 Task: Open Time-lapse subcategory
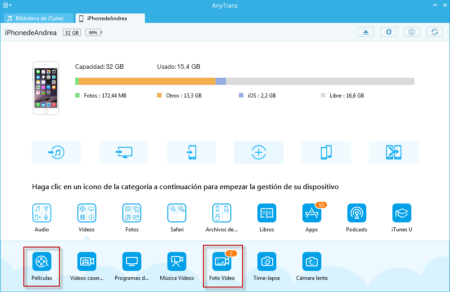click(x=267, y=266)
